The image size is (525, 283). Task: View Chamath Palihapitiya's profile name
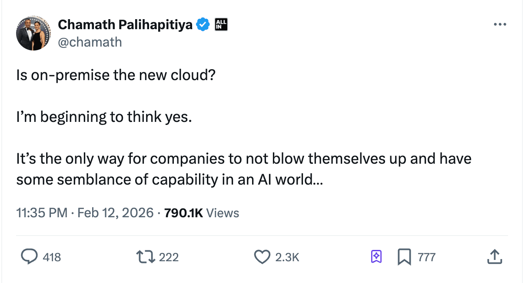126,24
